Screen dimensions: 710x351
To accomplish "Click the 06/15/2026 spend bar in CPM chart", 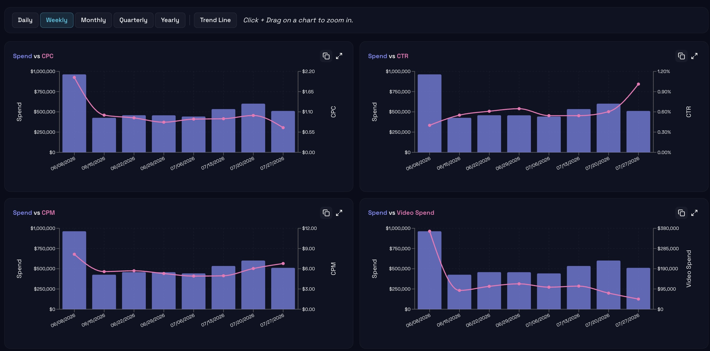I will click(x=104, y=292).
